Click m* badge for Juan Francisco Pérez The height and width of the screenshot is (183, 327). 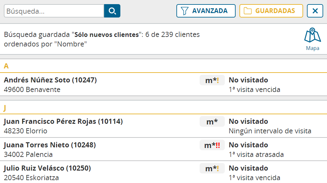click(212, 122)
